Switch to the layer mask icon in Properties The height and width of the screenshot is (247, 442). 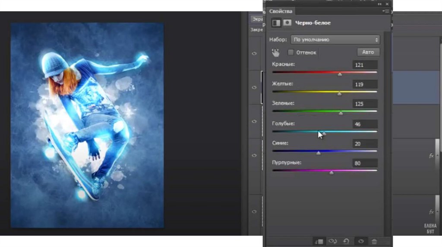click(287, 22)
